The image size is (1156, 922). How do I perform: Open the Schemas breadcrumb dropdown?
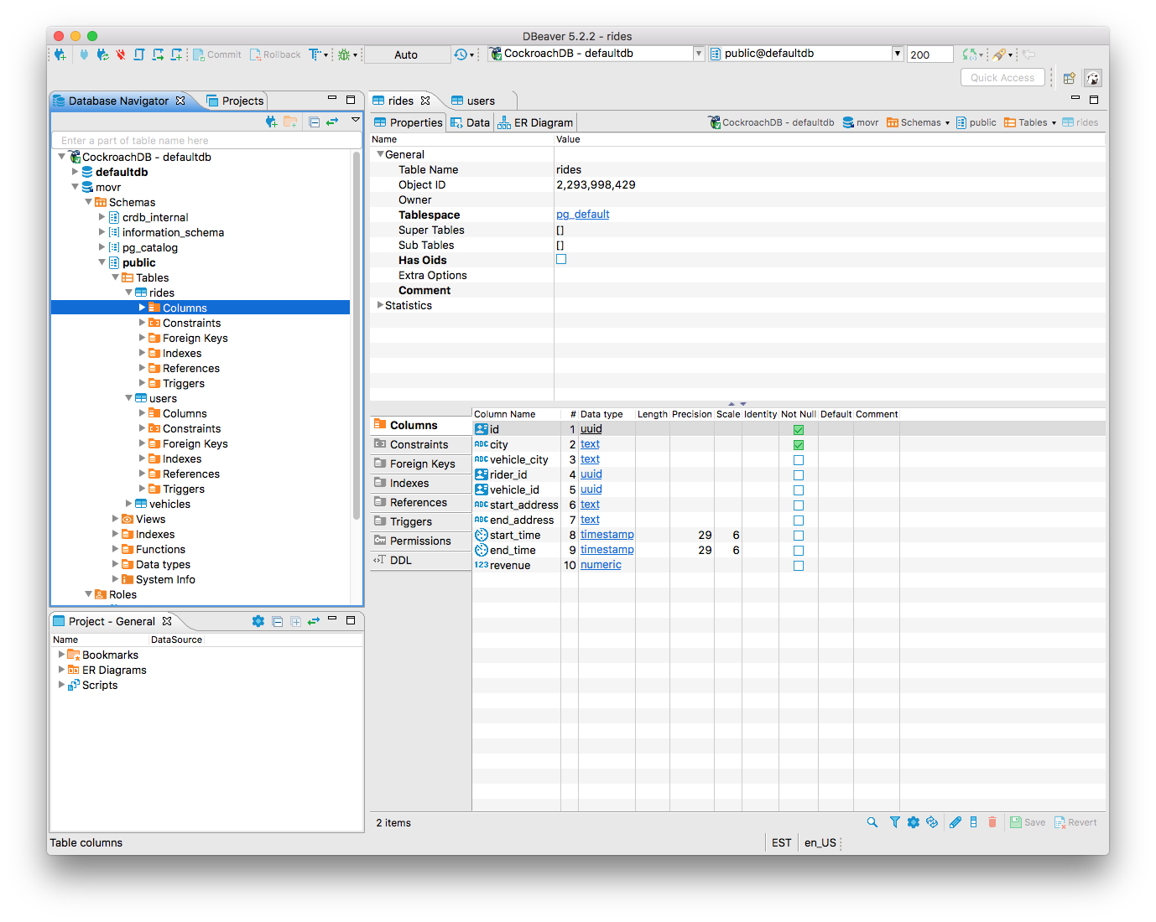[947, 122]
